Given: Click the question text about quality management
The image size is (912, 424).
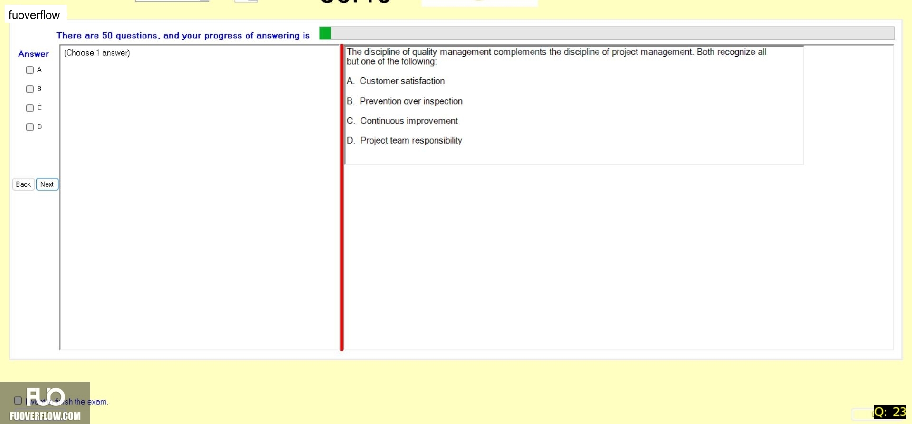Looking at the screenshot, I should (556, 57).
